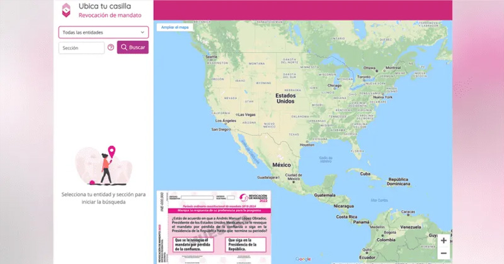
Task: Click the 'Ubica tu casilla' heading
Action: pyautogui.click(x=105, y=6)
